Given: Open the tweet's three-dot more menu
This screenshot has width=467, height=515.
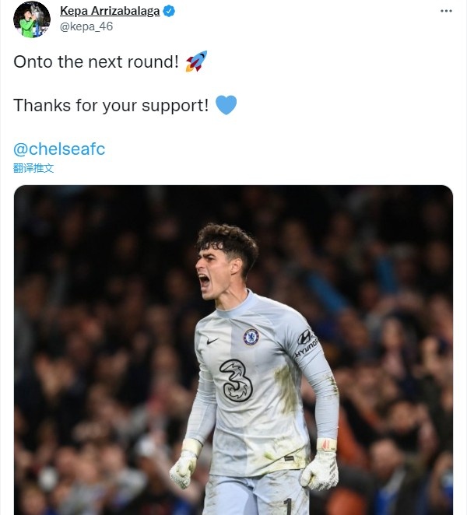Looking at the screenshot, I should tap(445, 12).
